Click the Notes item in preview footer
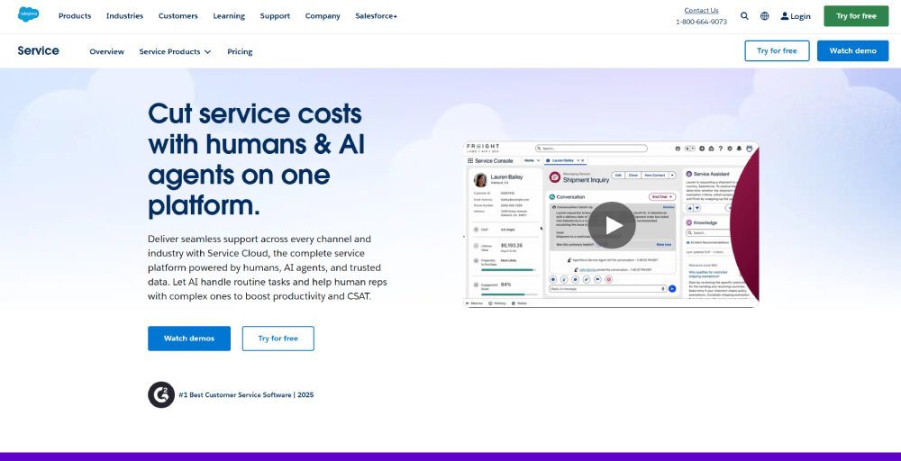This screenshot has width=901, height=461. pos(519,303)
